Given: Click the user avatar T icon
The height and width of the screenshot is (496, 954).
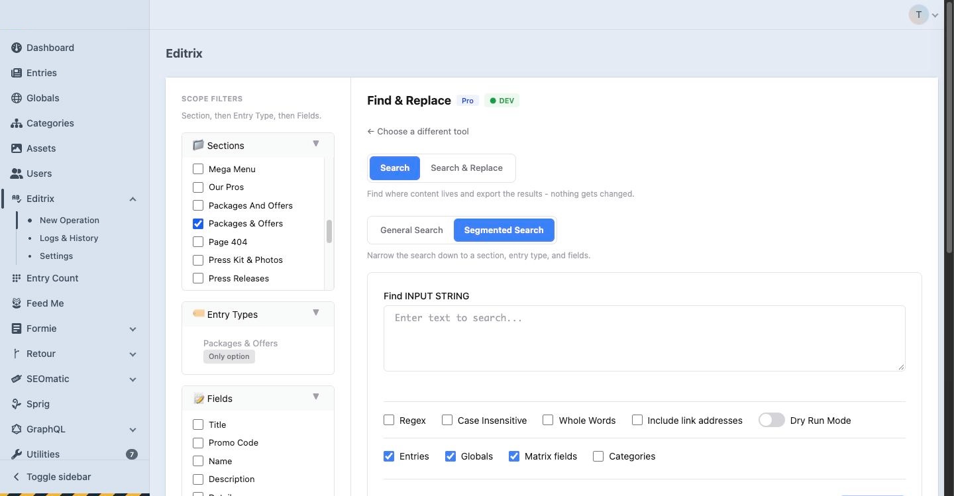Looking at the screenshot, I should click(x=918, y=15).
